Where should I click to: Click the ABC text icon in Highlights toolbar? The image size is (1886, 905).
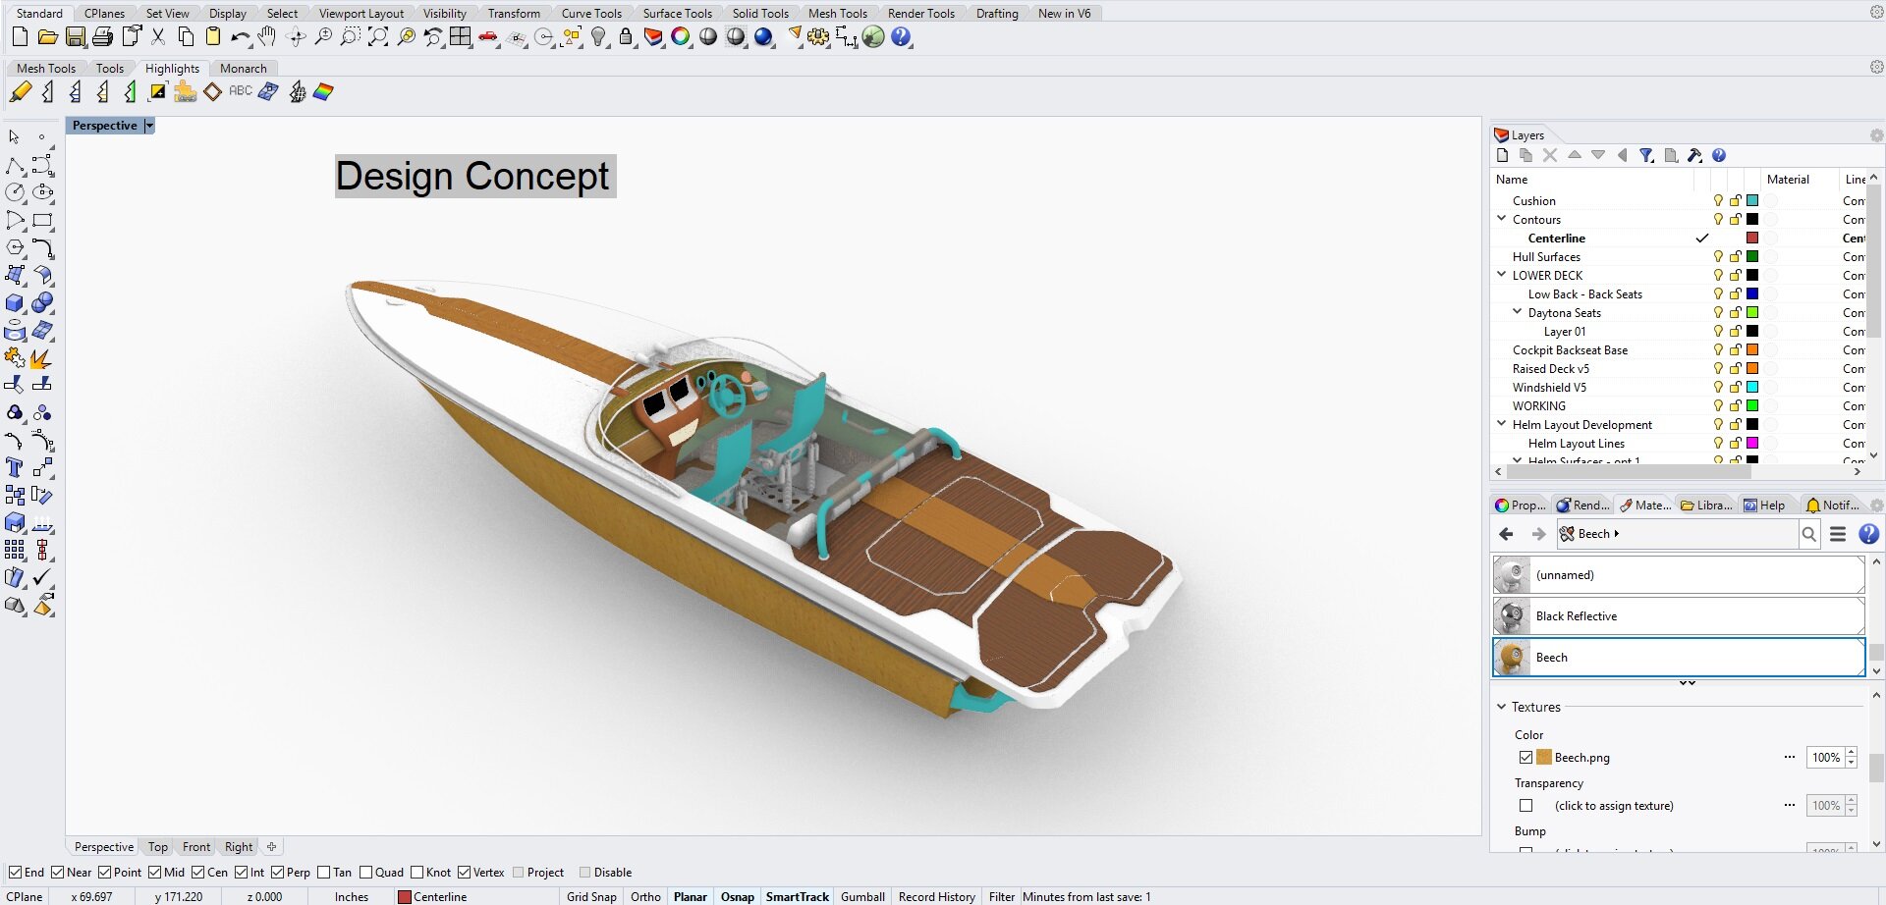coord(241,91)
